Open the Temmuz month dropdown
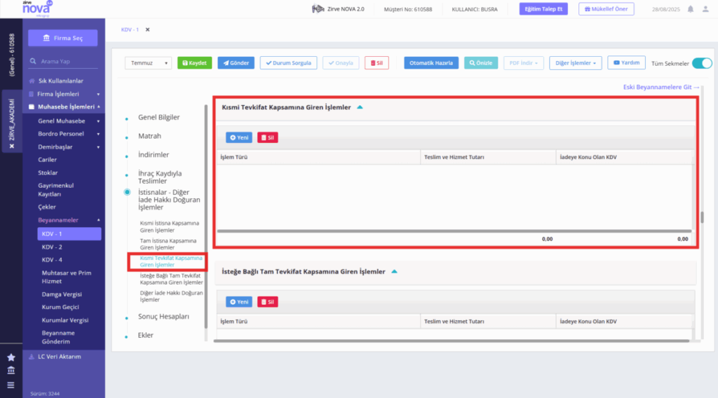This screenshot has height=398, width=718. pos(148,63)
